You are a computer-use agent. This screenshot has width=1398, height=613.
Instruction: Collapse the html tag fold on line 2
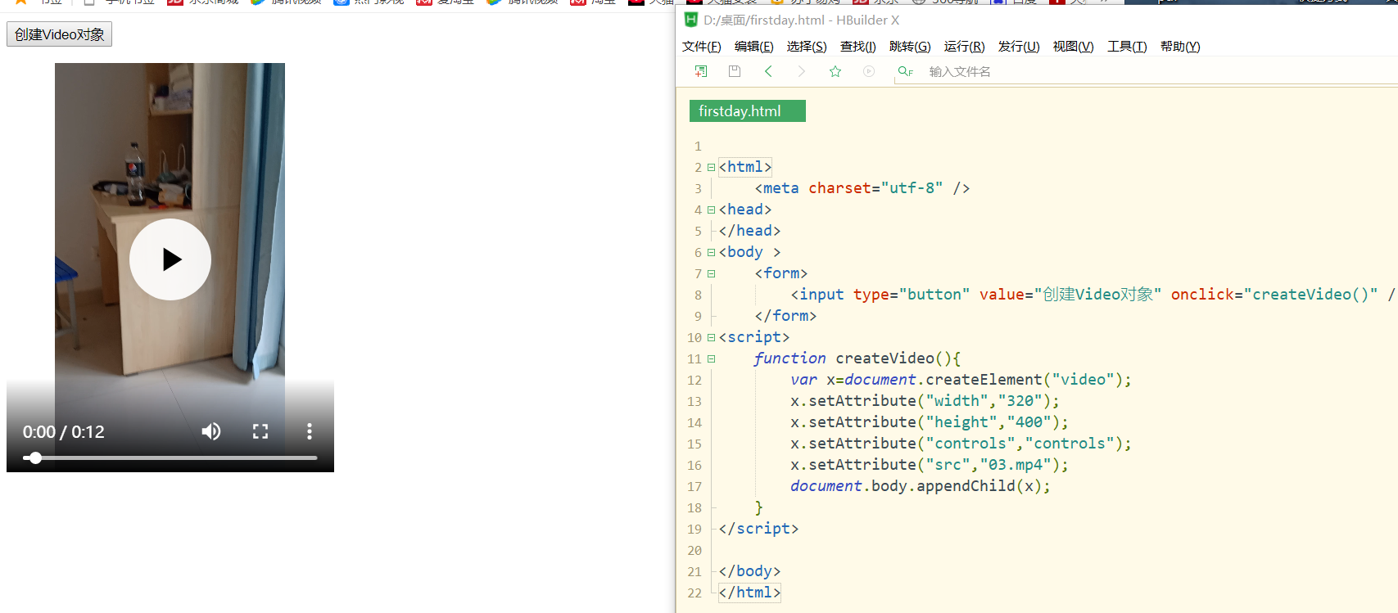coord(711,167)
